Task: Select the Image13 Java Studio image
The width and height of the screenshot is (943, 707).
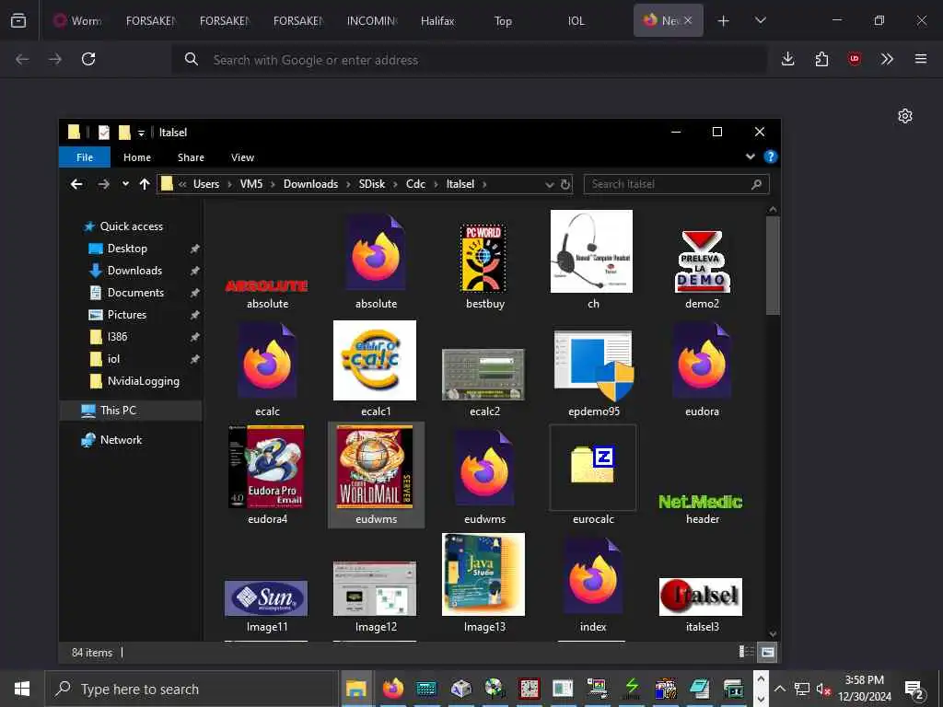Action: pyautogui.click(x=483, y=574)
